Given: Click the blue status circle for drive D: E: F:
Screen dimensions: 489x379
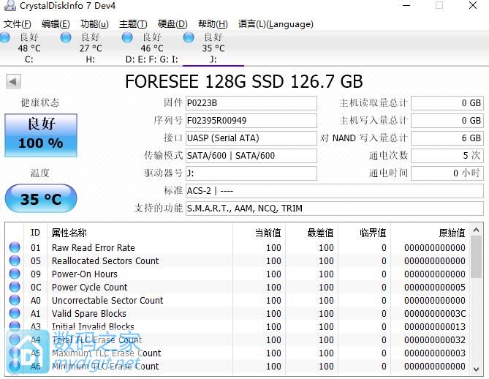Looking at the screenshot, I should pos(127,37).
